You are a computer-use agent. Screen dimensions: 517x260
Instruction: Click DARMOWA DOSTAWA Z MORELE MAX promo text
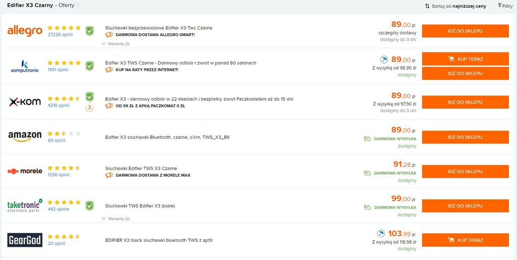pyautogui.click(x=153, y=175)
